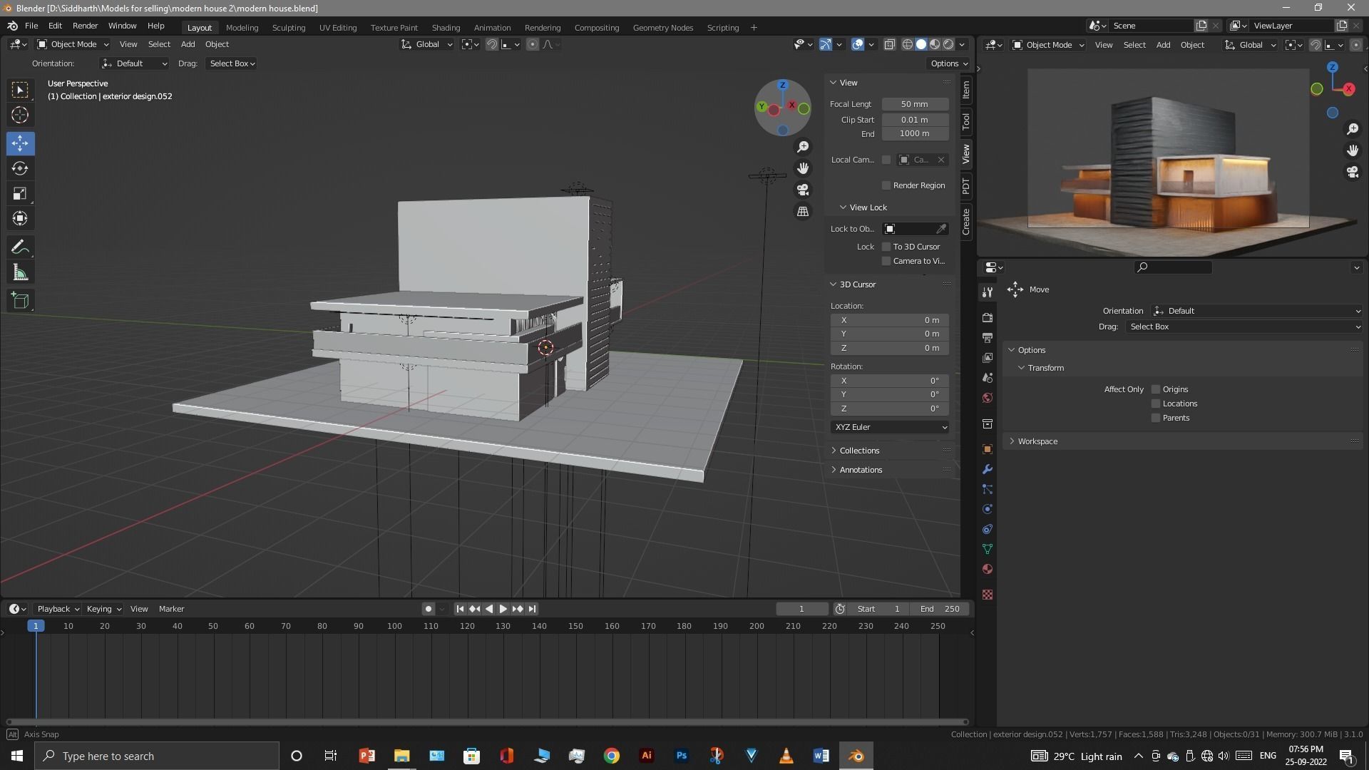This screenshot has height=770, width=1369.
Task: Open the Render menu
Action: click(x=85, y=26)
